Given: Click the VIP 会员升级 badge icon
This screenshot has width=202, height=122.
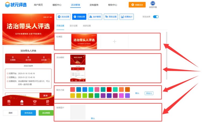Looking at the screenshot, I should (153, 3).
